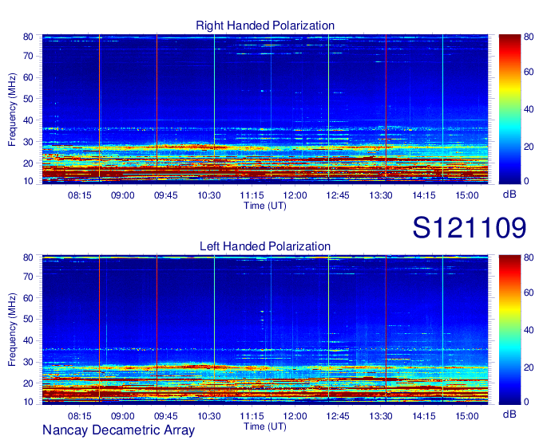Select 15:00 time tick on Right Handed plot
This screenshot has height=440, width=543.
tap(467, 195)
